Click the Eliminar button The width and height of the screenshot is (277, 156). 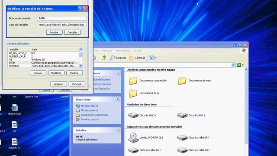(x=74, y=73)
